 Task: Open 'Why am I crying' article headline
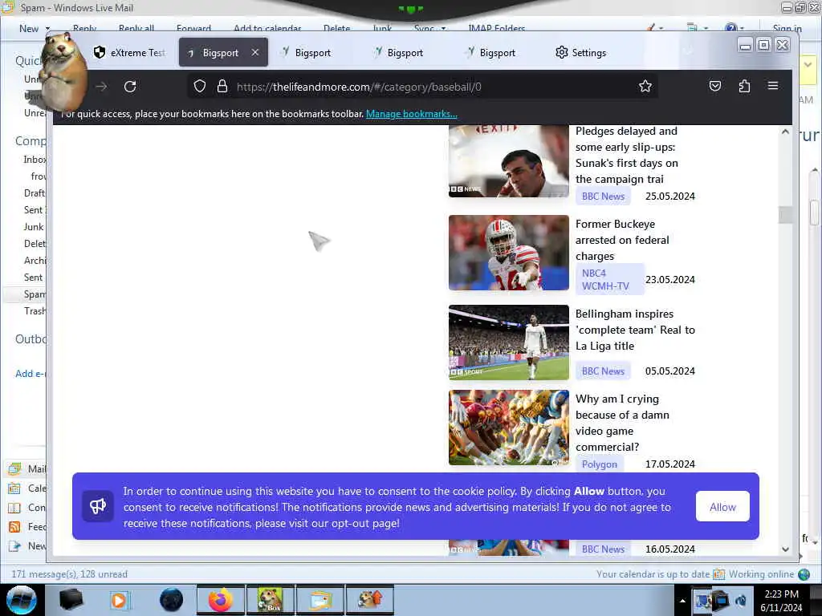pos(622,423)
